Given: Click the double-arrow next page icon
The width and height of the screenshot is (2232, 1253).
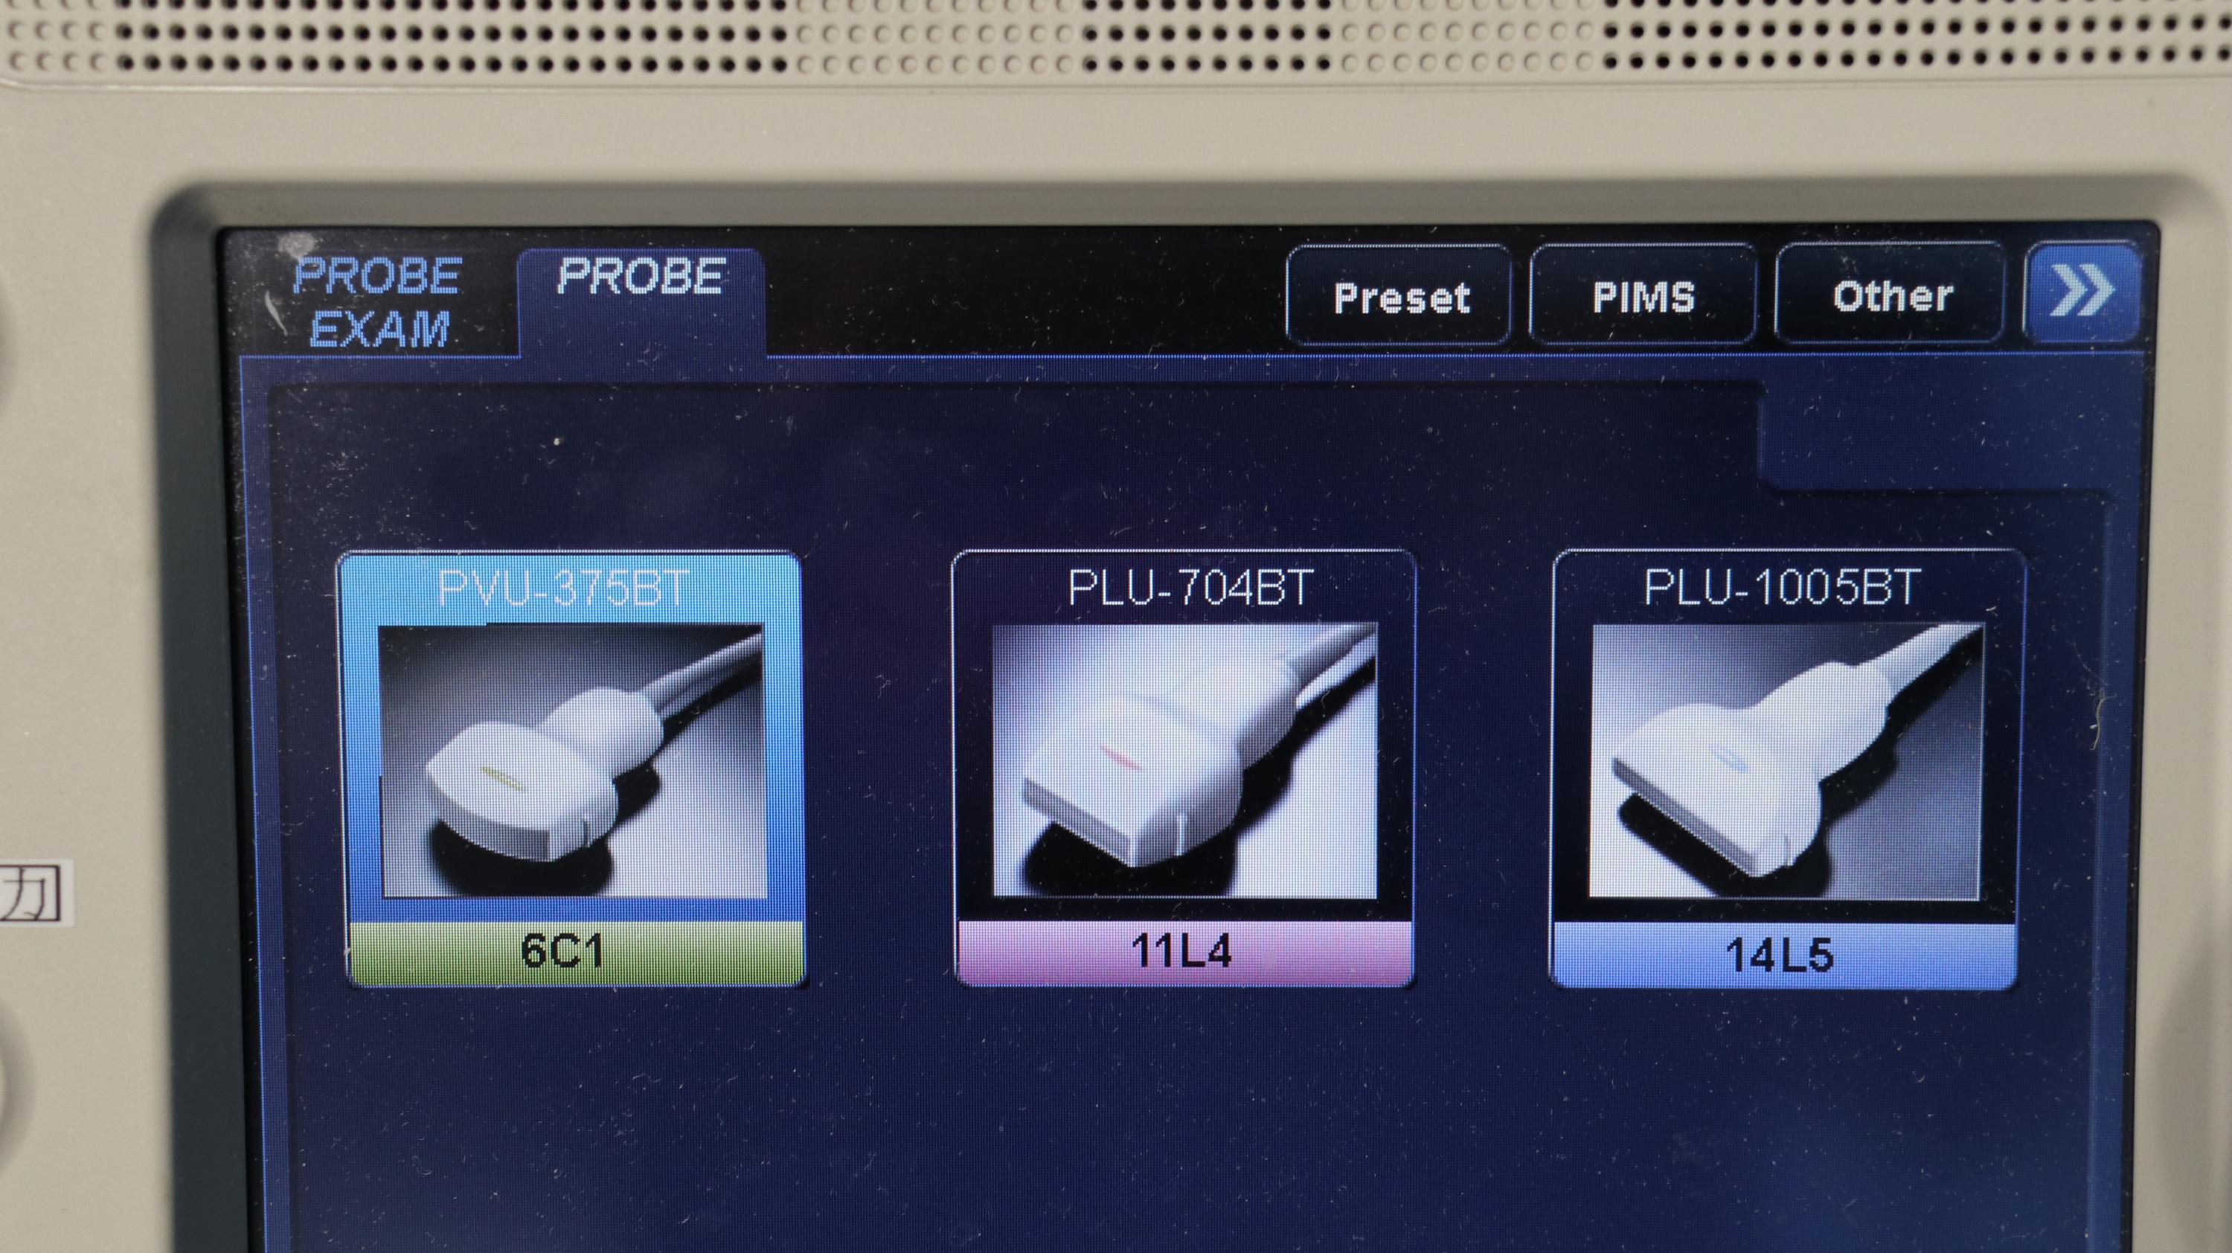Looking at the screenshot, I should click(x=2081, y=291).
